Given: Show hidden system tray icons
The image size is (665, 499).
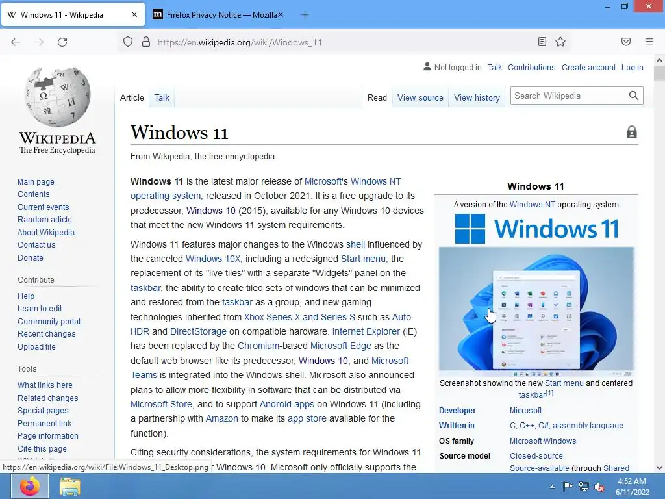Looking at the screenshot, I should tap(552, 487).
